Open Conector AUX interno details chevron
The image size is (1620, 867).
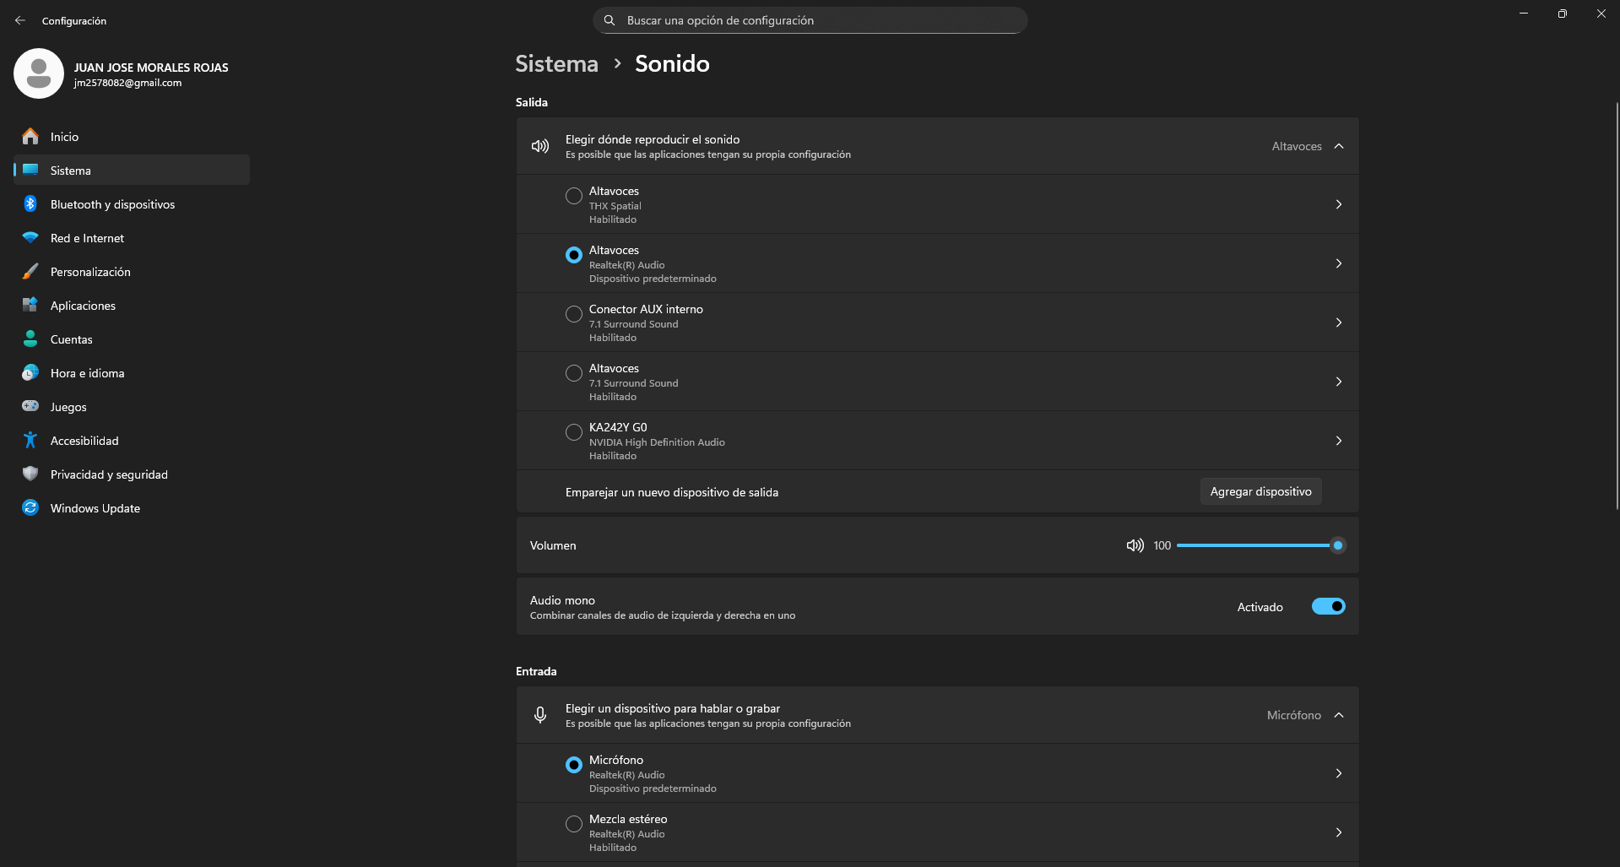[1339, 322]
